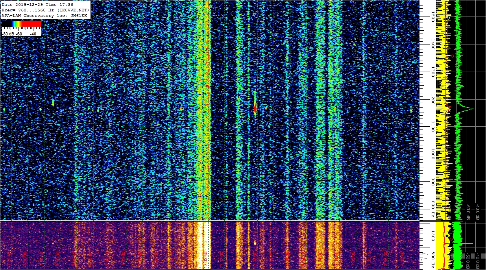The image size is (486, 270).
Task: Click the 500 Hz label on the lower axis
Action: pos(433,259)
